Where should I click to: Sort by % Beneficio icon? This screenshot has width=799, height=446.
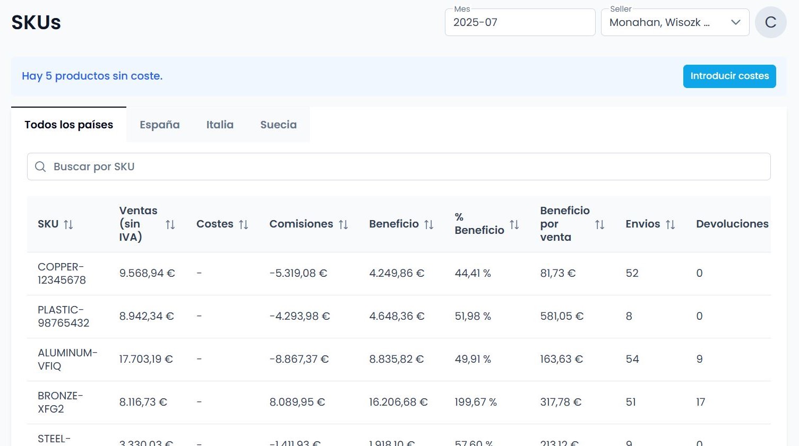[514, 224]
